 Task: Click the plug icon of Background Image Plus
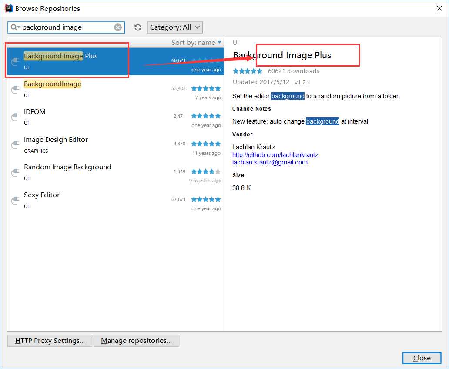[x=15, y=62]
